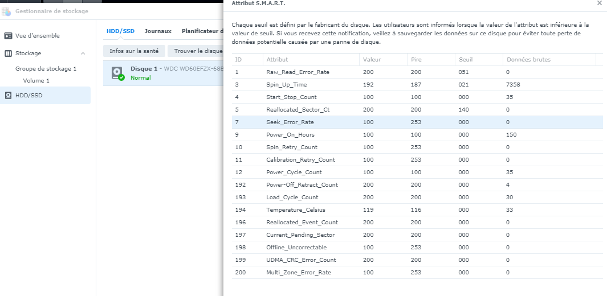Switch to the Journaux tab
The height and width of the screenshot is (296, 607).
[x=158, y=31]
